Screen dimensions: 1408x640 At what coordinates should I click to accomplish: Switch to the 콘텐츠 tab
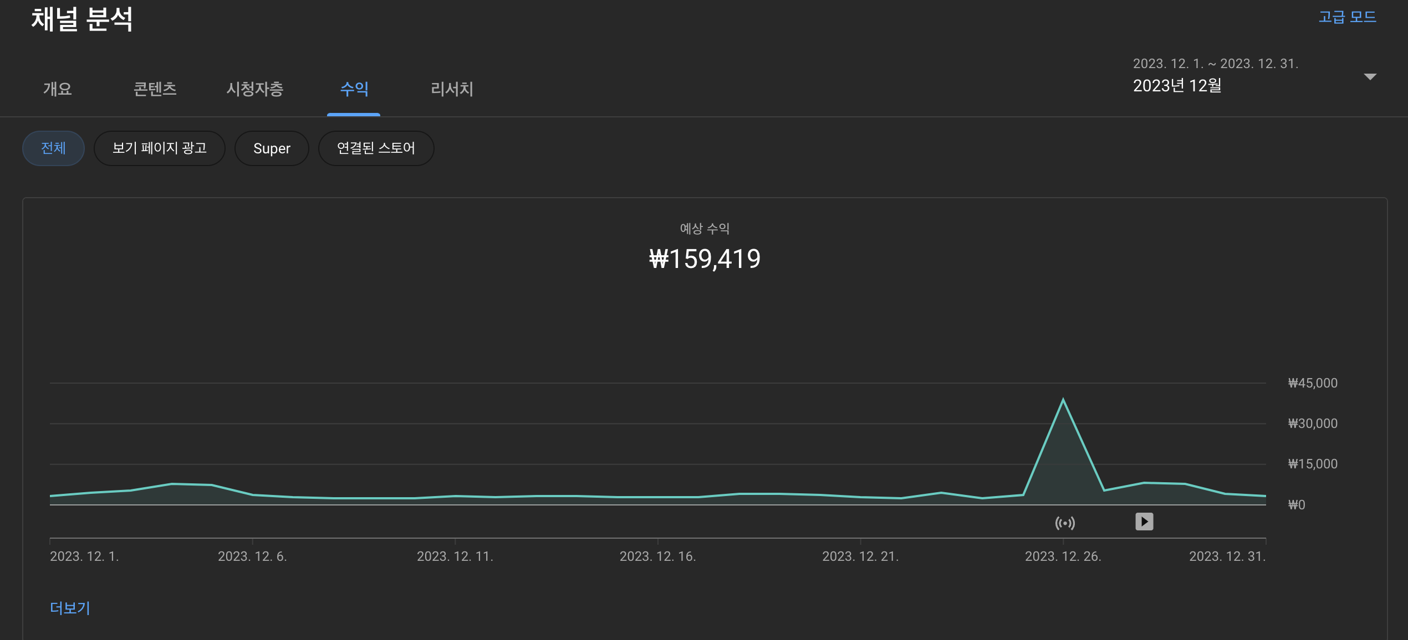click(155, 89)
